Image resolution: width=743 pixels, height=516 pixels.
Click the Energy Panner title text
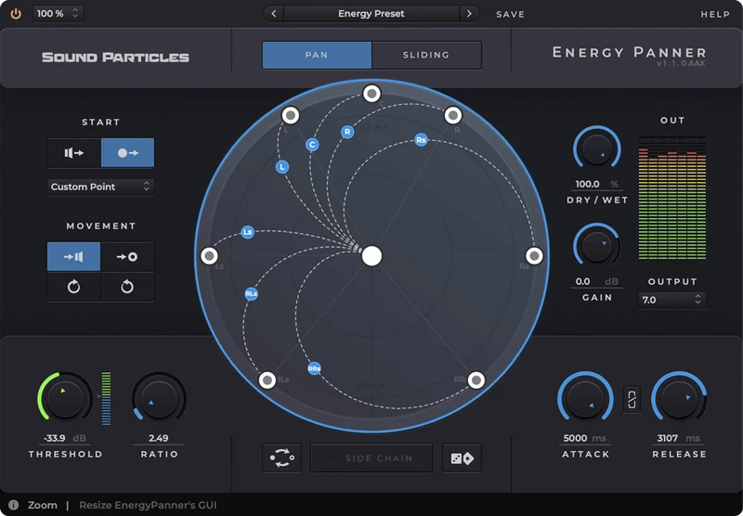pos(630,52)
